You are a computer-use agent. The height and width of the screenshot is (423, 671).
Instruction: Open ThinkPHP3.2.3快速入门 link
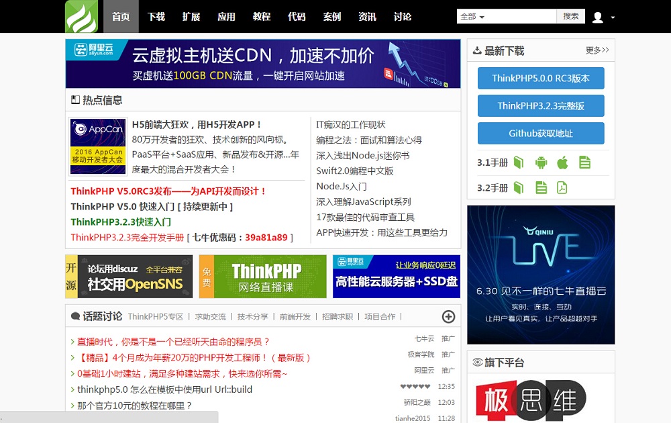click(x=121, y=222)
